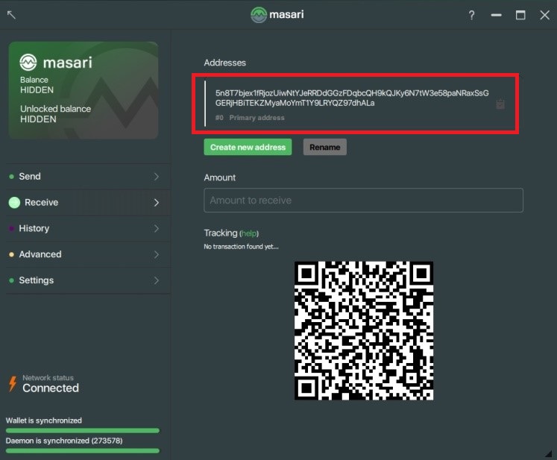Click the wallet synchronized progress bar
The image size is (557, 460).
tap(83, 430)
